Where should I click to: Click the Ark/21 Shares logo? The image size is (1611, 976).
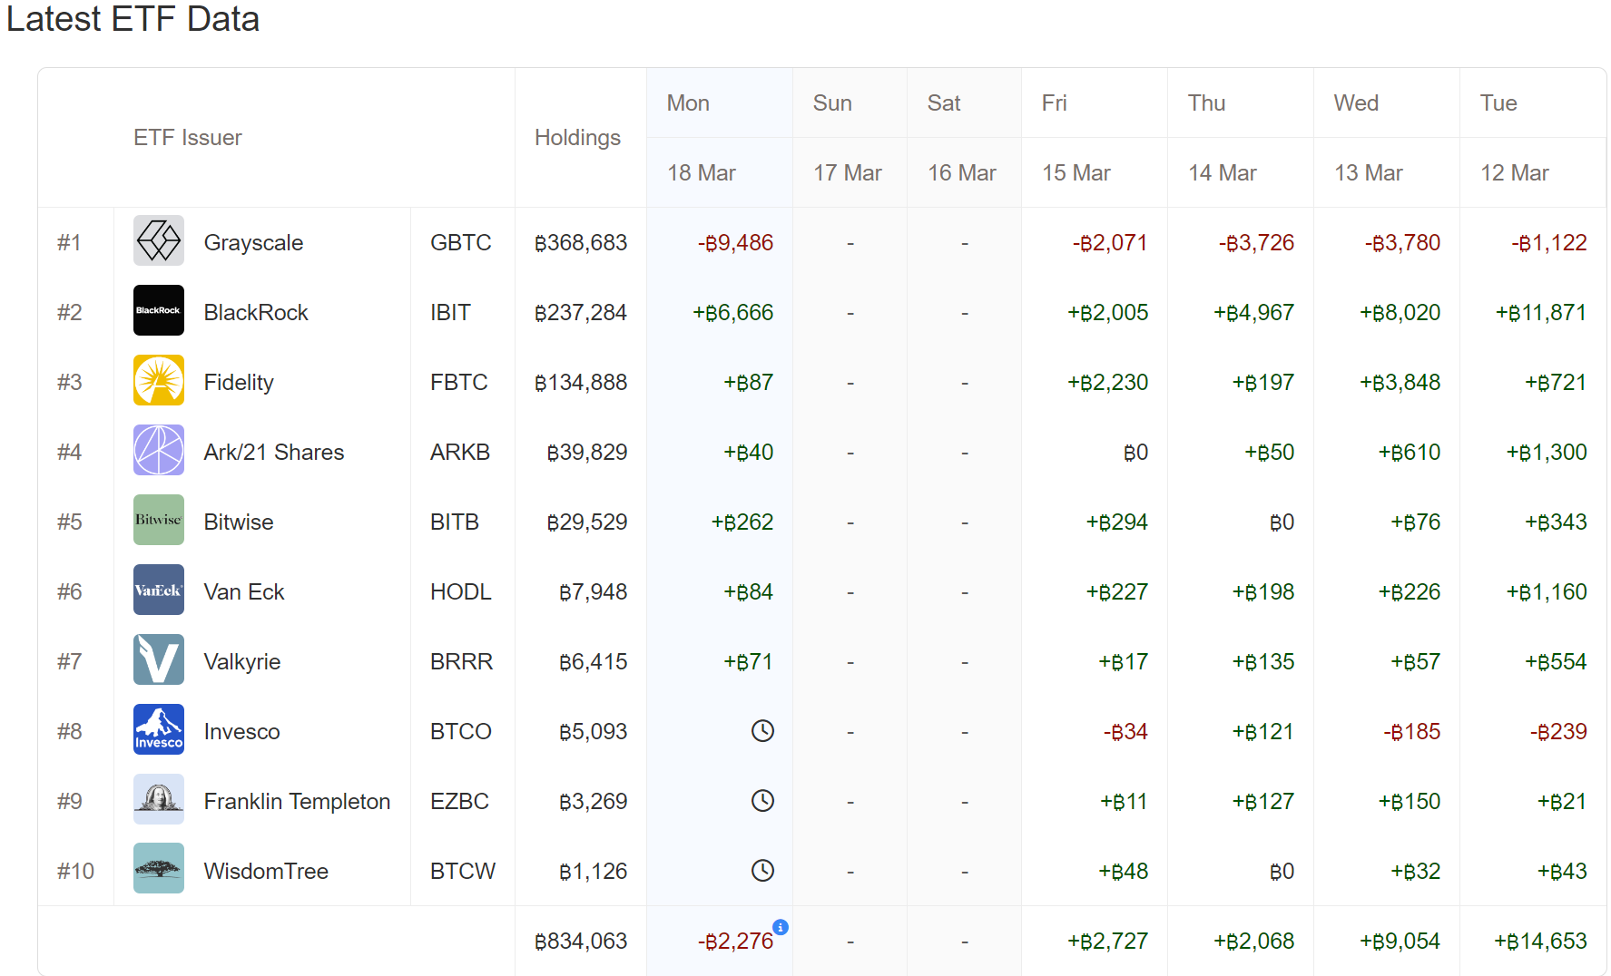(x=159, y=451)
